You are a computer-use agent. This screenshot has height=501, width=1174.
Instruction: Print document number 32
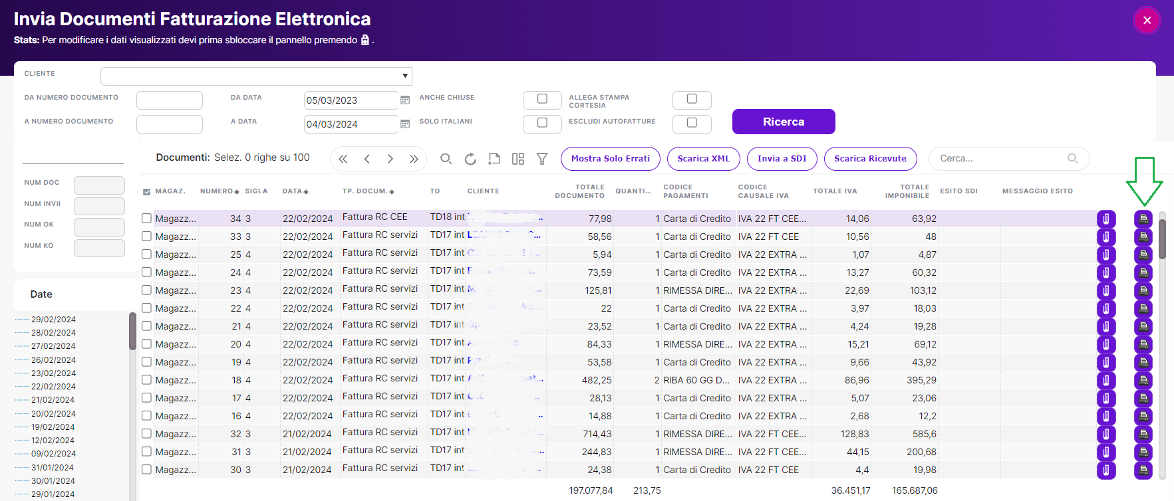pyautogui.click(x=1143, y=434)
